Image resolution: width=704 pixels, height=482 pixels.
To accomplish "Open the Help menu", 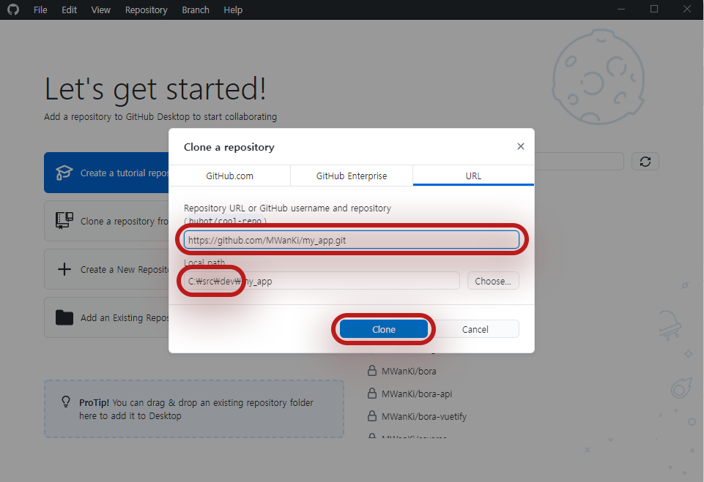I will (233, 10).
